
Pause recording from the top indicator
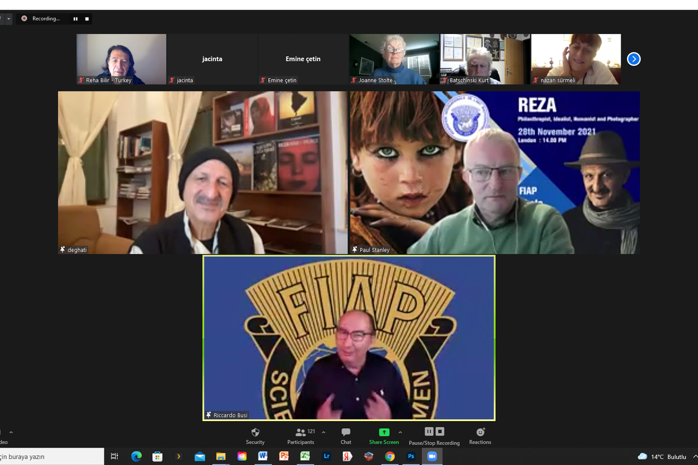click(75, 19)
